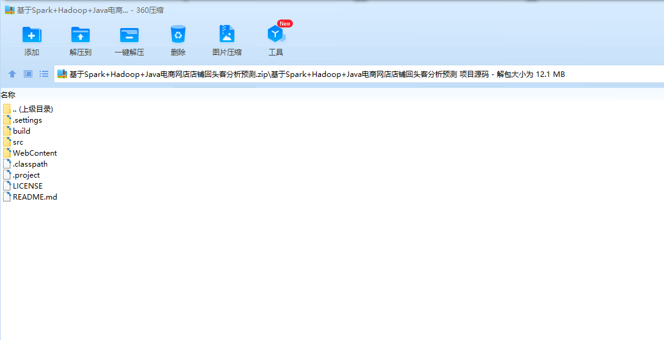
Task: Click the archive icon in path bar
Action: [x=62, y=74]
